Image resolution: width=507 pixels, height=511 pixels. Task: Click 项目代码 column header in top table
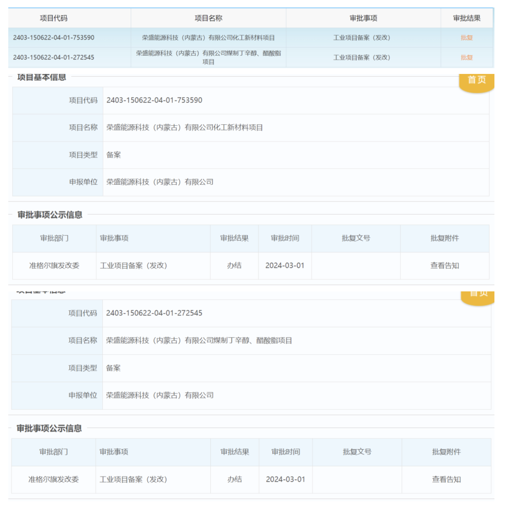click(54, 18)
